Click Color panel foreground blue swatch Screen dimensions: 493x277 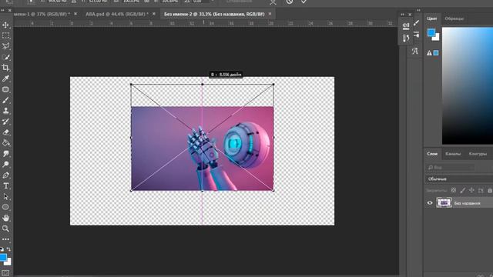click(x=431, y=32)
